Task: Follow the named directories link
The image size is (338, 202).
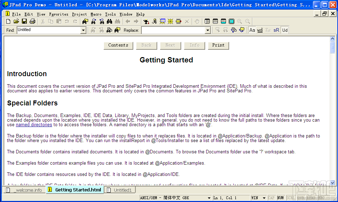Action: (34, 124)
